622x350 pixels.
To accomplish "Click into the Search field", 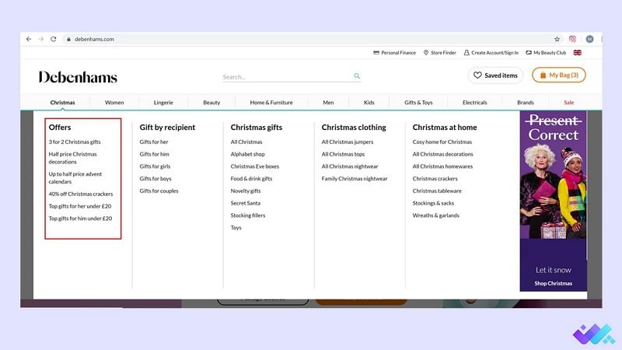I will pos(284,77).
